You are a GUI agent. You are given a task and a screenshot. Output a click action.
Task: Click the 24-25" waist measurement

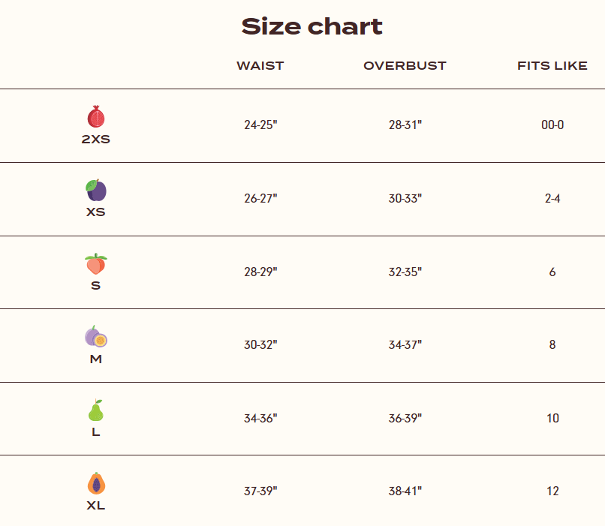[x=260, y=125]
